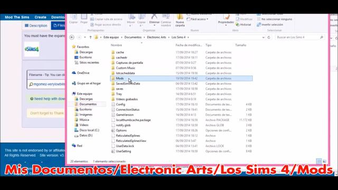Click Pegar acceso directo
The image size is (338, 190).
pos(106,25)
